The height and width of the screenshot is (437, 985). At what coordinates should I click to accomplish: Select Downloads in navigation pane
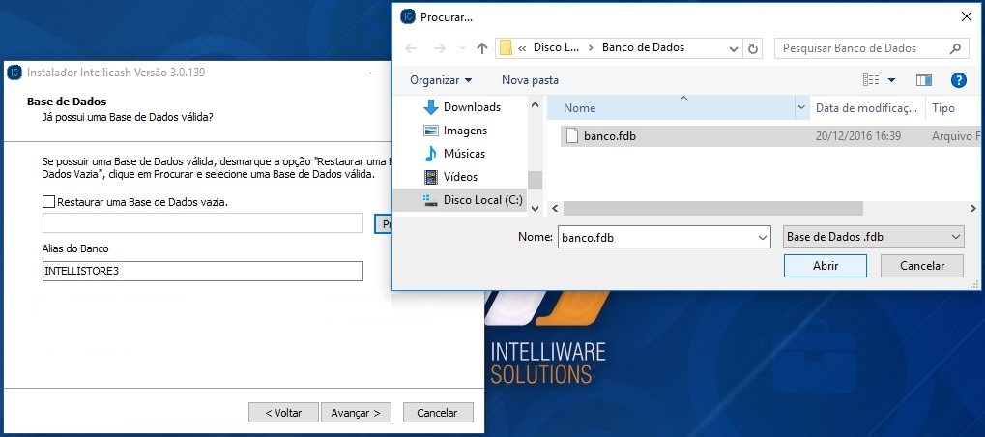462,107
